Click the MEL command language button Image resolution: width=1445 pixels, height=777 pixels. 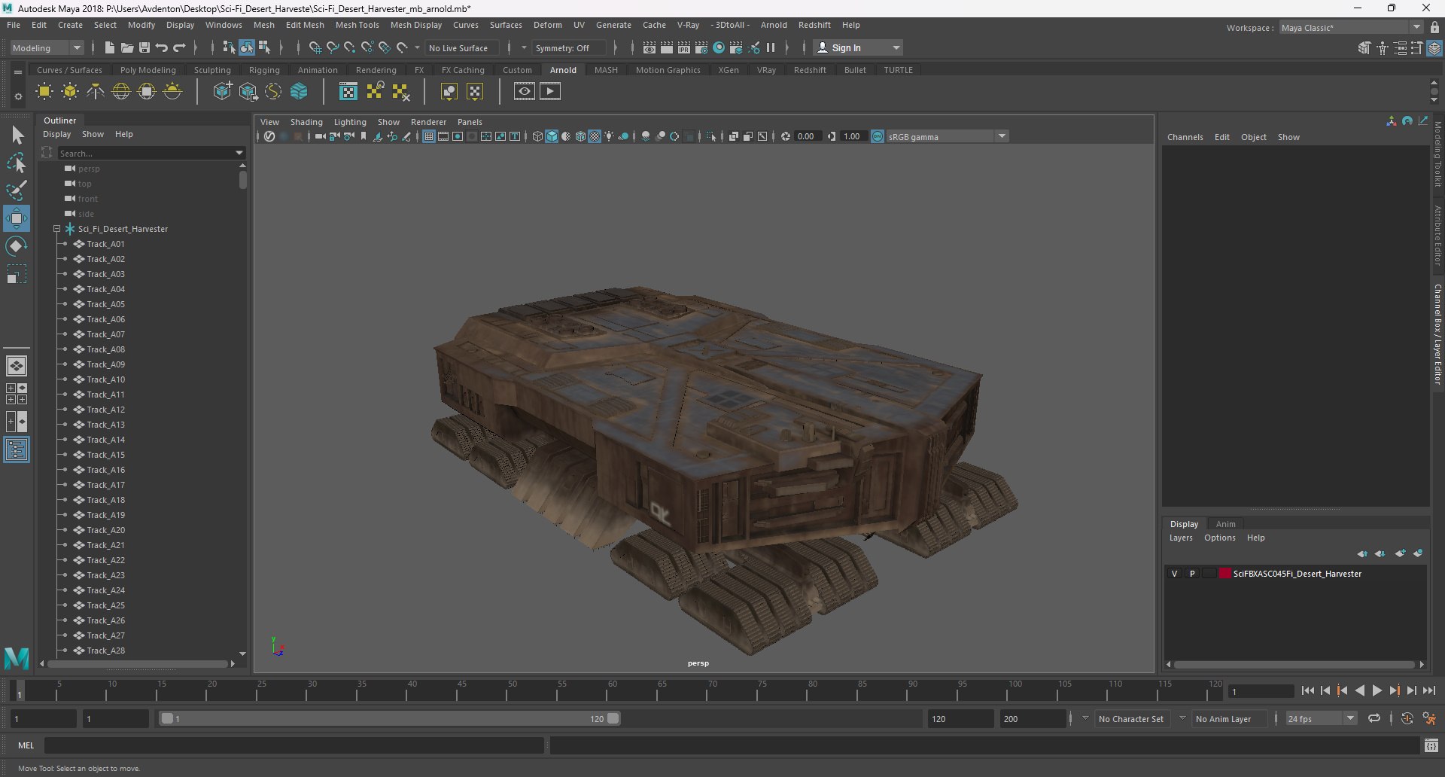tap(26, 745)
